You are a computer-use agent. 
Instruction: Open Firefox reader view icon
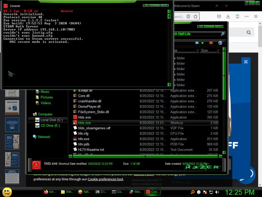(188, 16)
